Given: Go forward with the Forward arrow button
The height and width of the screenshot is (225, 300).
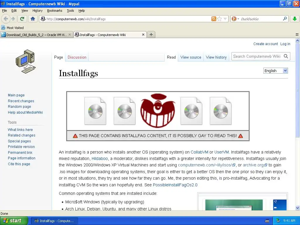Looking at the screenshot, I should [x=13, y=19].
